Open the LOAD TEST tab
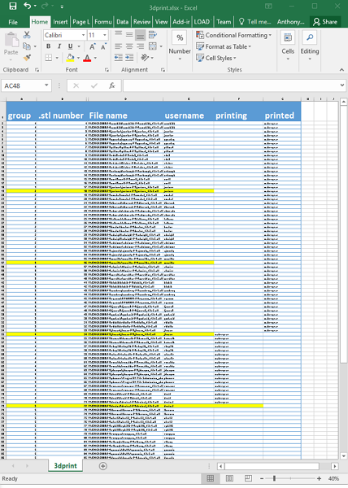348x488 pixels. [x=202, y=22]
